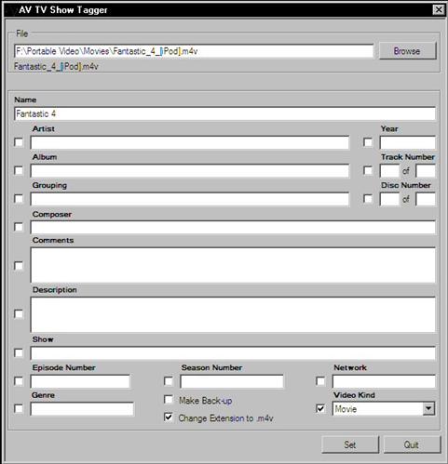Click the Browse button
This screenshot has width=448, height=464.
(x=407, y=51)
